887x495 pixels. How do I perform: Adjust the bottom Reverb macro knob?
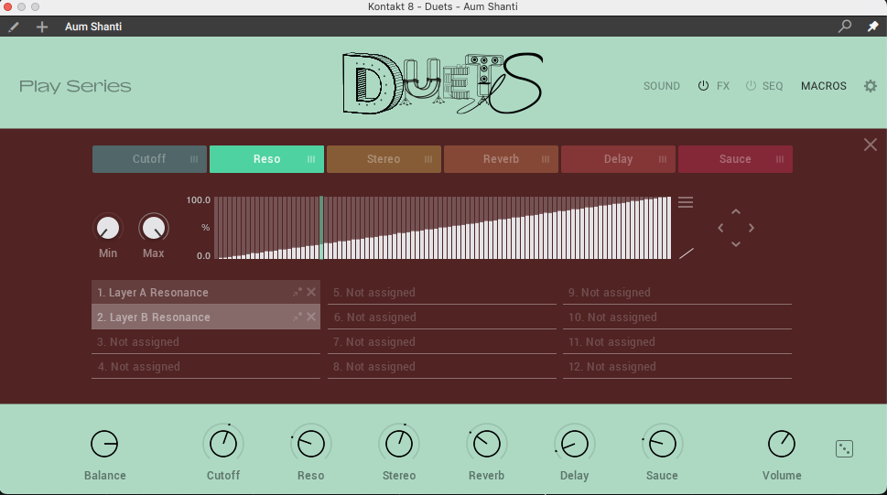pyautogui.click(x=486, y=444)
